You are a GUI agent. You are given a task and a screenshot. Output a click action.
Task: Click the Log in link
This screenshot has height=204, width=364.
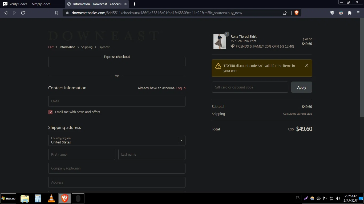(181, 88)
